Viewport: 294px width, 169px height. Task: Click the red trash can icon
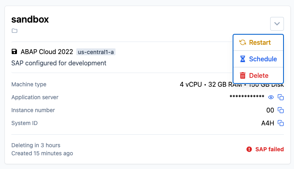pos(243,75)
